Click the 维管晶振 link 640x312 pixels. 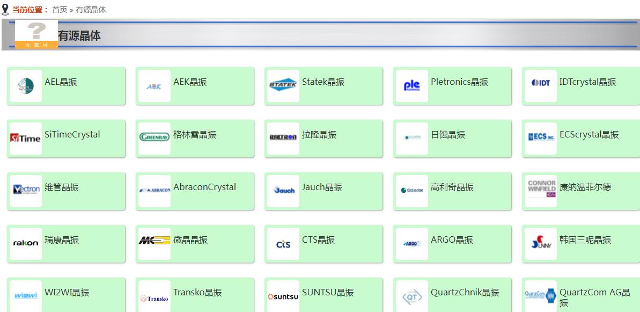click(61, 187)
